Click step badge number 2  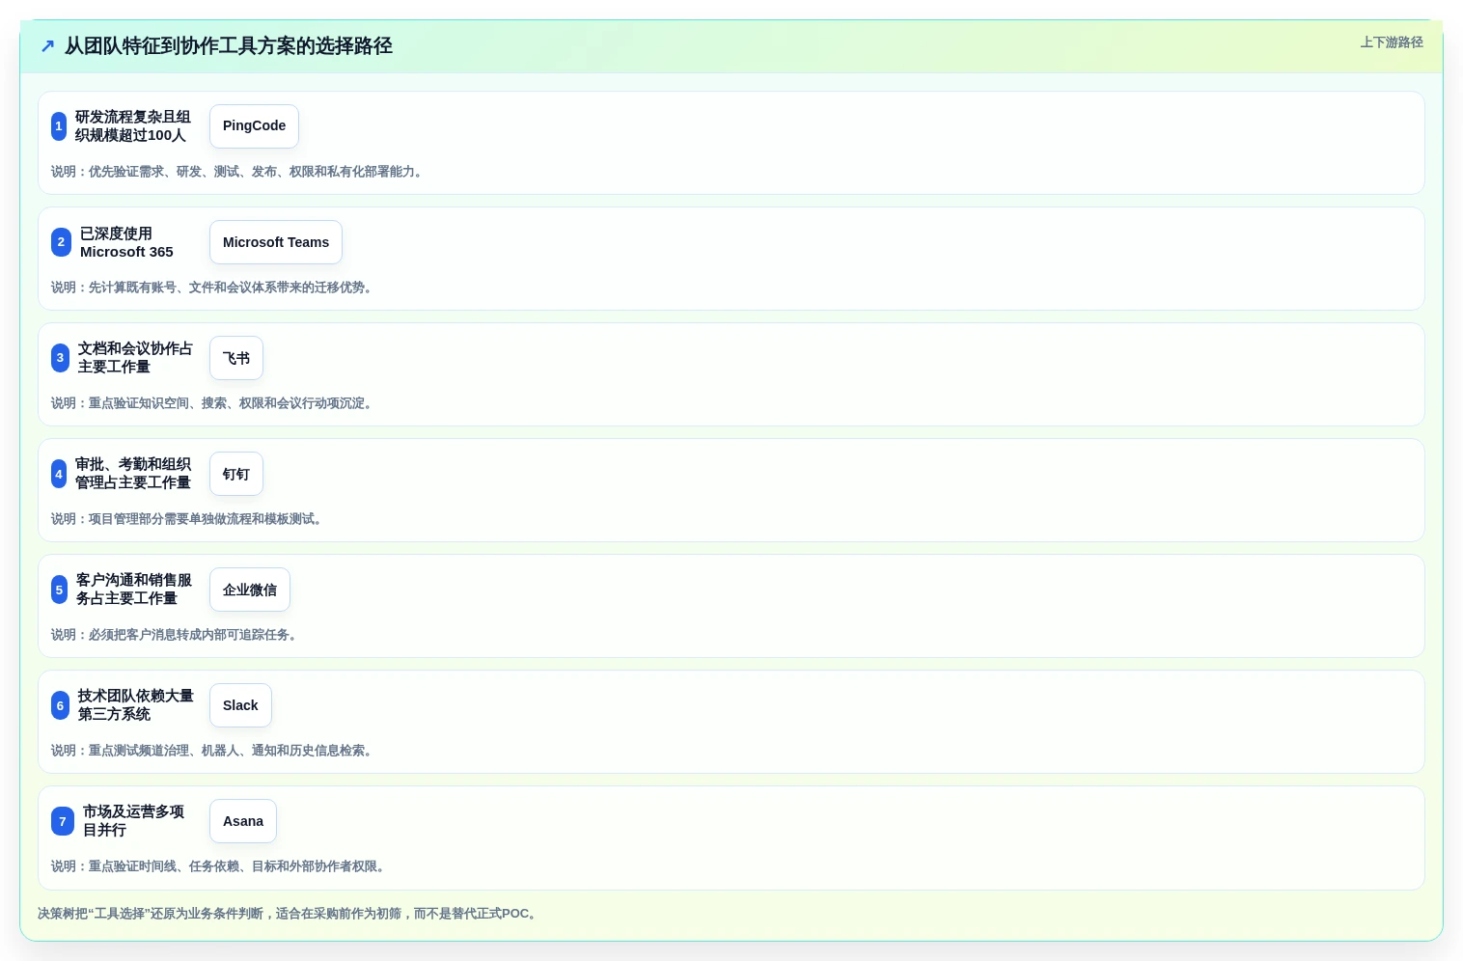[x=61, y=242]
